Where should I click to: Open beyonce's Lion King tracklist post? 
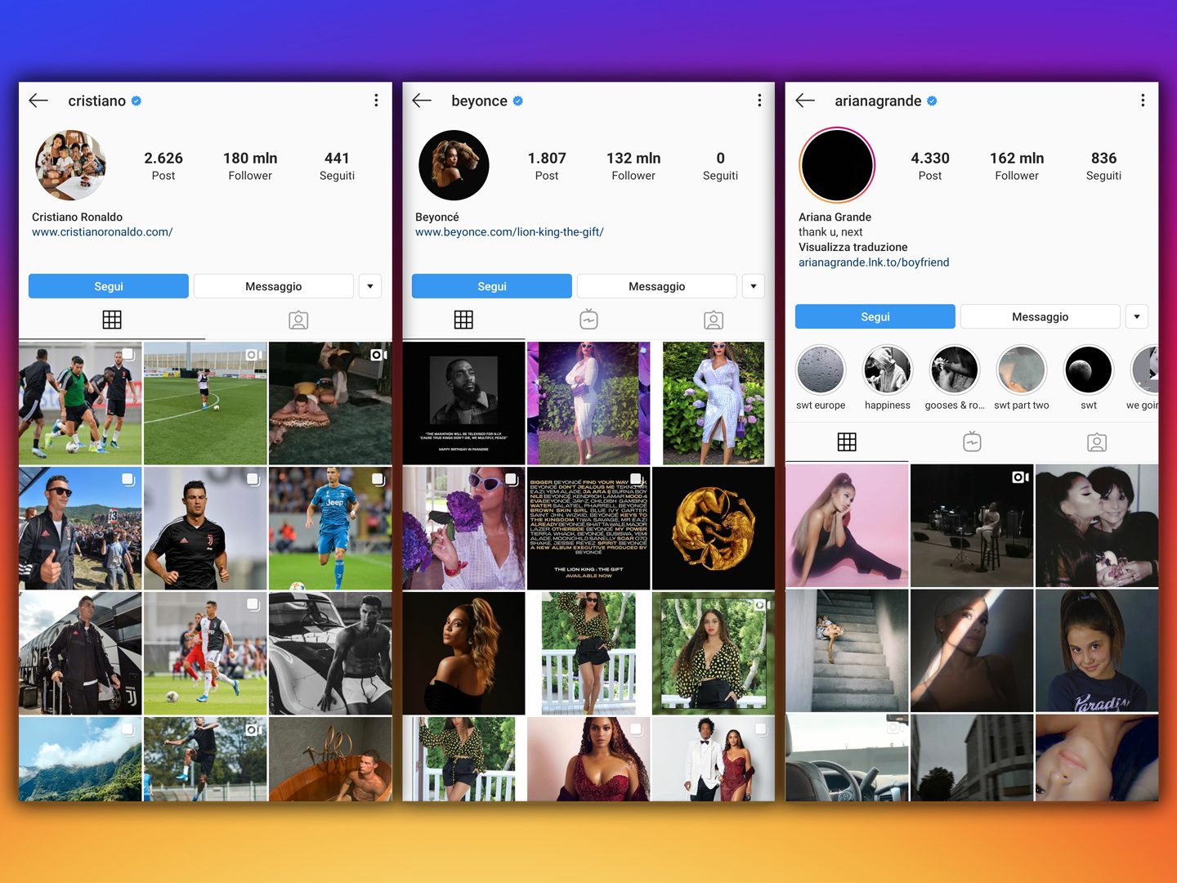(x=588, y=528)
